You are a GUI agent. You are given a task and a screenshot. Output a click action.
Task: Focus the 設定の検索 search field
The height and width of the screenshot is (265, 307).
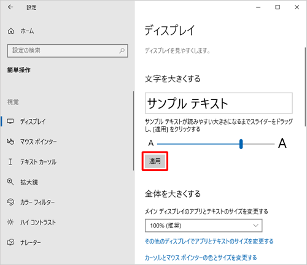[68, 51]
